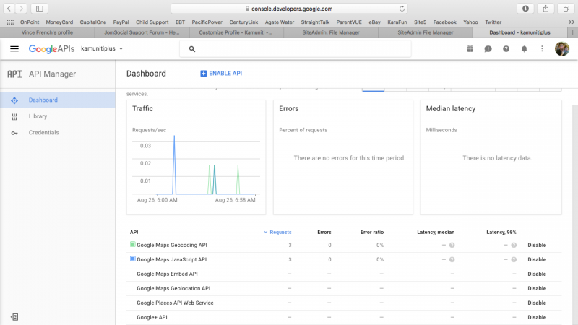Toggle blue JavaScript API legend swatch
578x325 pixels.
coord(133,259)
